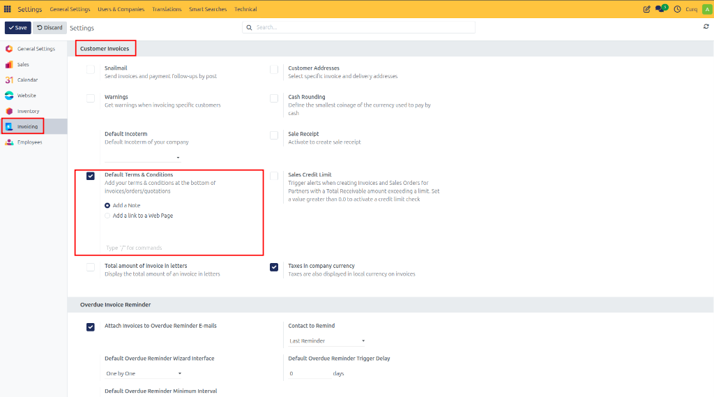Uncheck Taxes in company currency
This screenshot has width=714, height=397.
tap(274, 267)
